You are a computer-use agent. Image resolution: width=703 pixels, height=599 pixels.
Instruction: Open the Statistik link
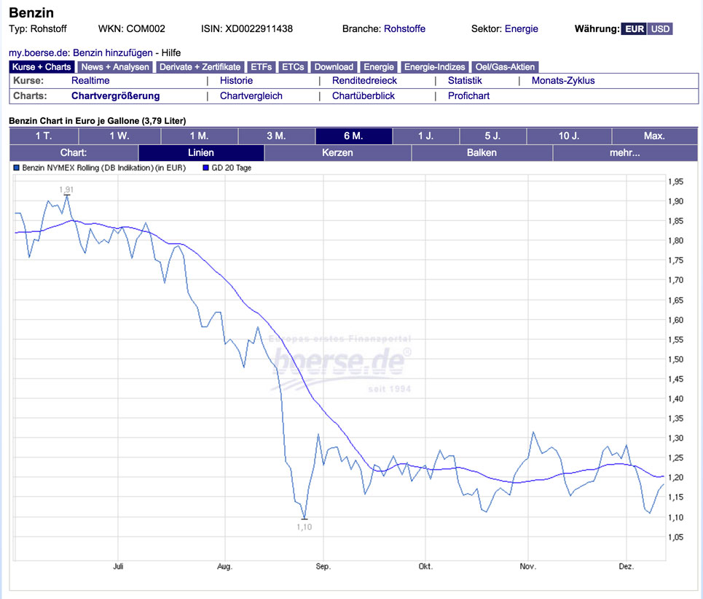[x=465, y=81]
